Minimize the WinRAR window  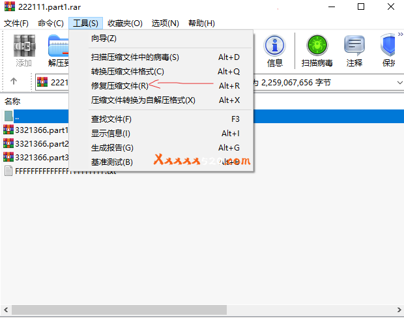(332, 7)
